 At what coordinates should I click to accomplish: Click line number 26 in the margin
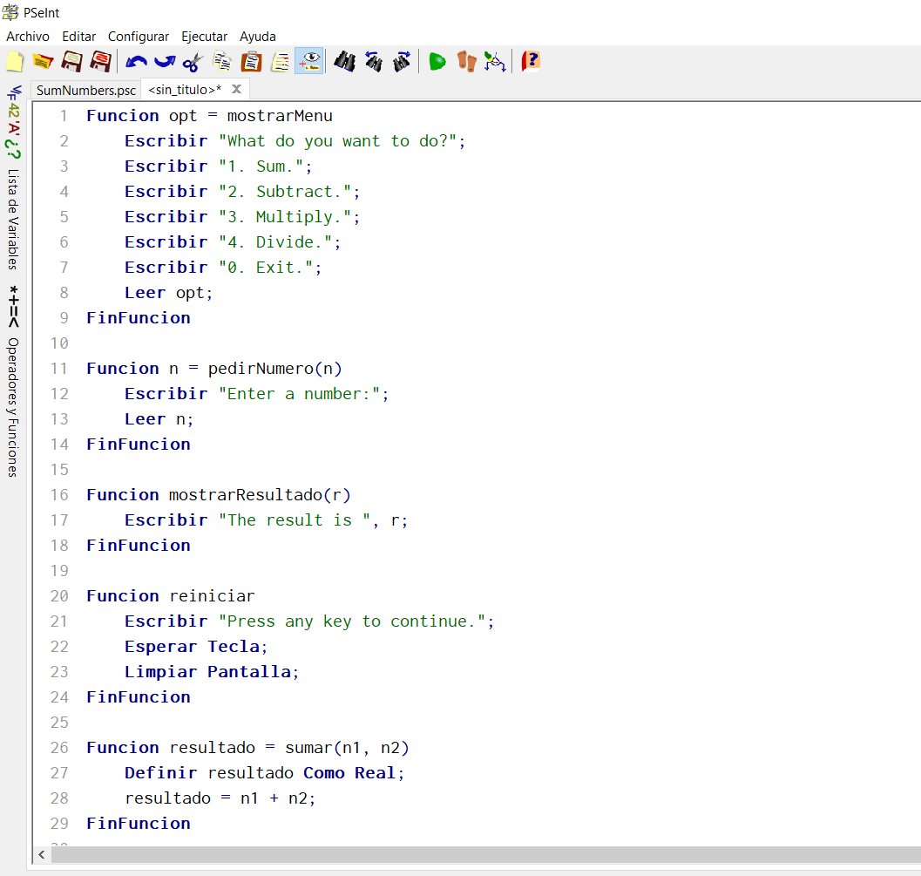click(x=59, y=747)
